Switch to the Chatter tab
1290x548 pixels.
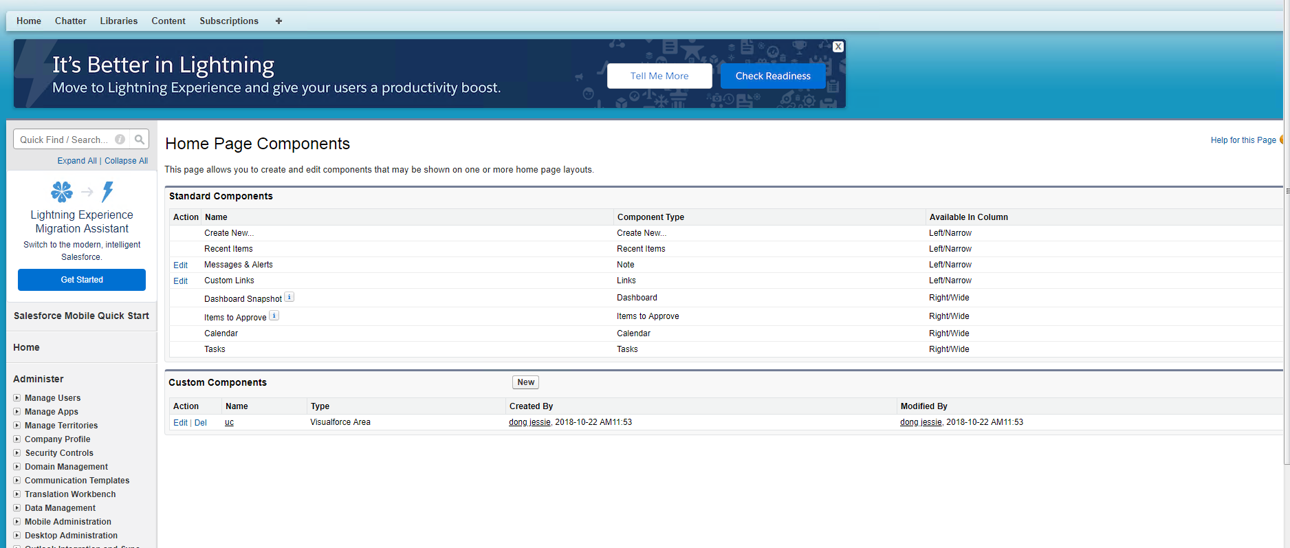click(x=70, y=21)
